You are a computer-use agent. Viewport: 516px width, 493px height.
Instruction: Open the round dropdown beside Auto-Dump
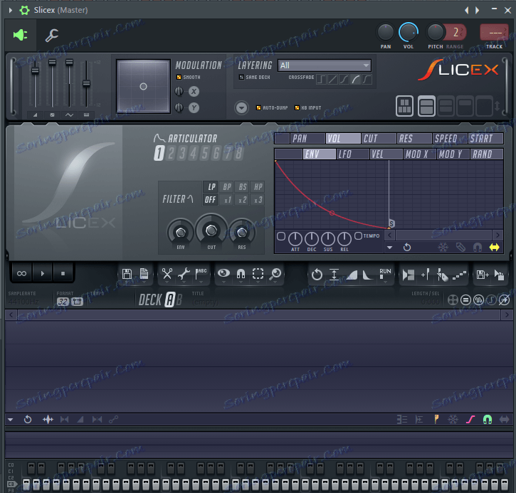[x=242, y=107]
